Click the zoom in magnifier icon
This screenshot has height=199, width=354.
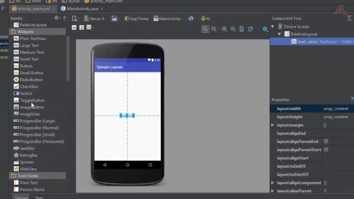(x=224, y=29)
